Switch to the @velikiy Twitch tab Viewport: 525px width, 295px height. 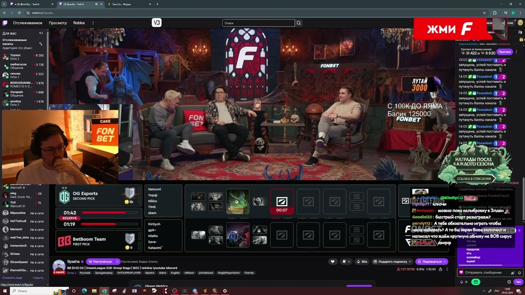point(31,4)
